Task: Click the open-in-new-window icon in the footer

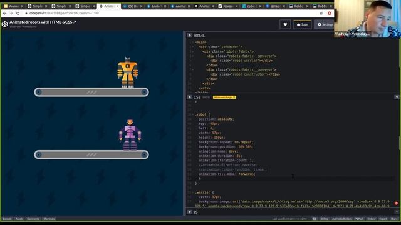Action: coord(315,219)
